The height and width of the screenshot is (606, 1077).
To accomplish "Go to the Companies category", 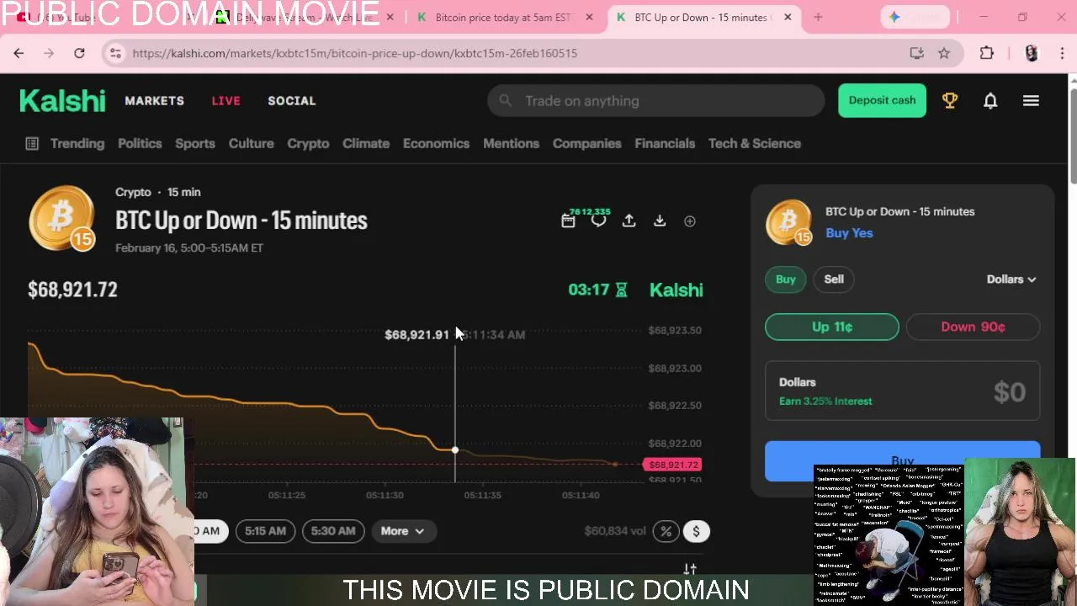I will [x=586, y=143].
